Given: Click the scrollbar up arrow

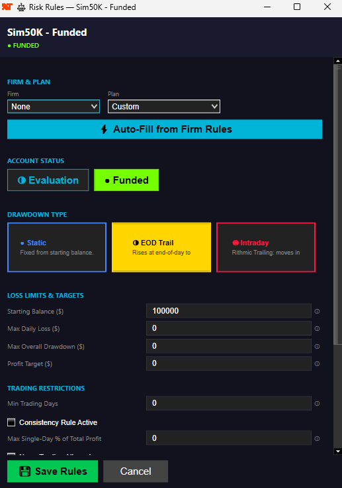Looking at the screenshot, I should point(337,61).
